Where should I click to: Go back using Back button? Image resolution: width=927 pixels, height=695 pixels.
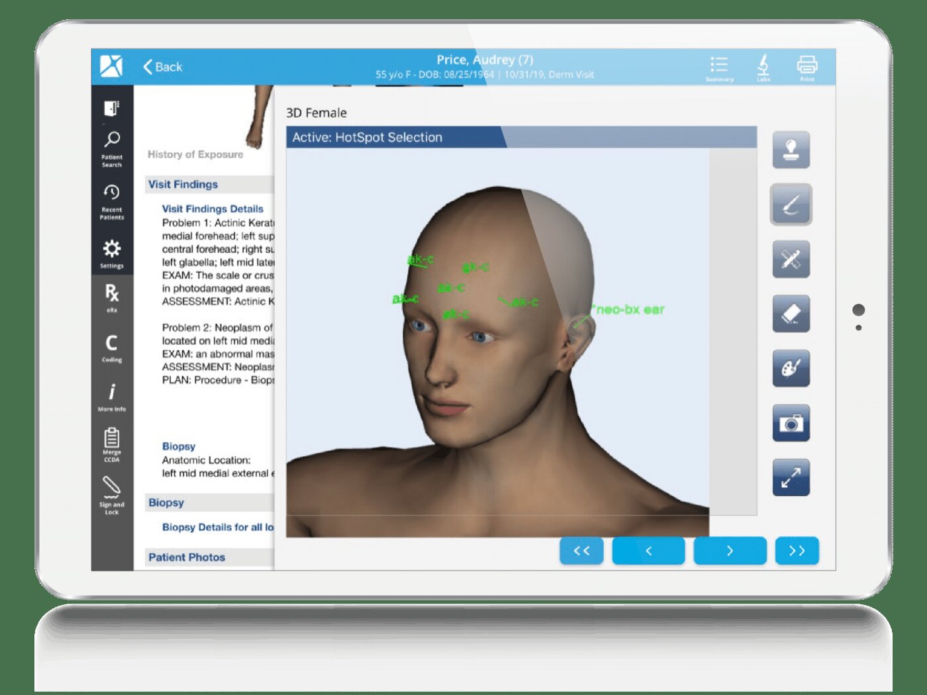(x=163, y=67)
